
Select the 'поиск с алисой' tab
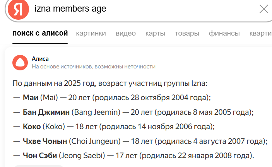pos(40,33)
